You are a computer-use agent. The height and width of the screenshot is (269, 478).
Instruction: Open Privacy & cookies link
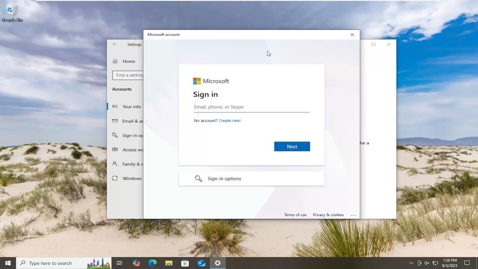(328, 215)
